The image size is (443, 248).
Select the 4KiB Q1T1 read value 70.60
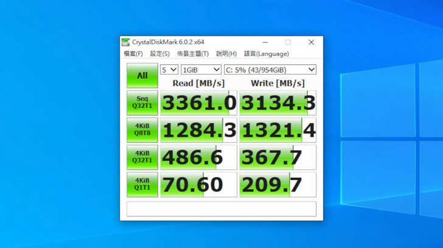[x=198, y=185]
